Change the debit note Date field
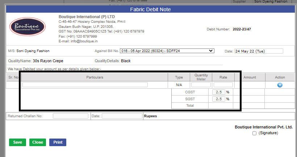 point(259,51)
